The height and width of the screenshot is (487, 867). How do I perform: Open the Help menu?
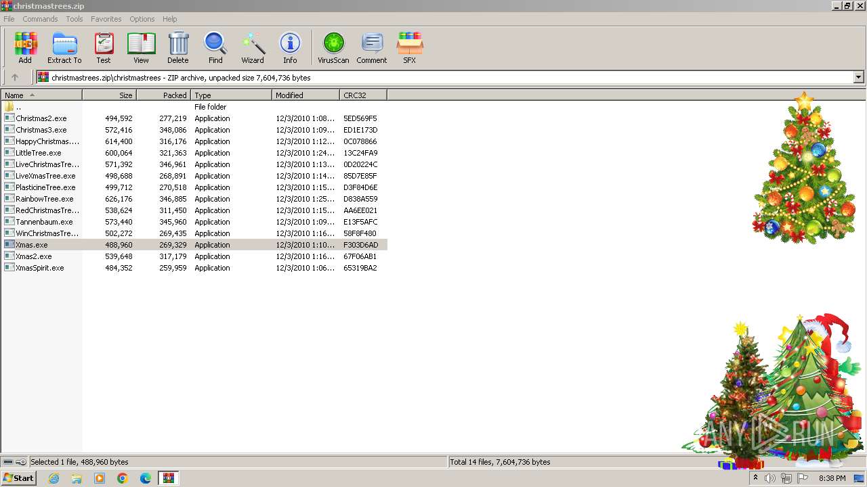170,19
